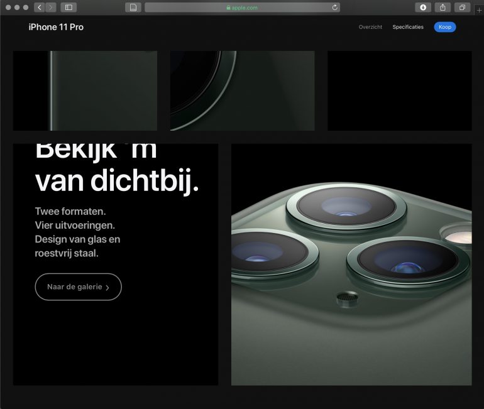Open the Specificaties tab
The width and height of the screenshot is (484, 409).
tap(408, 27)
